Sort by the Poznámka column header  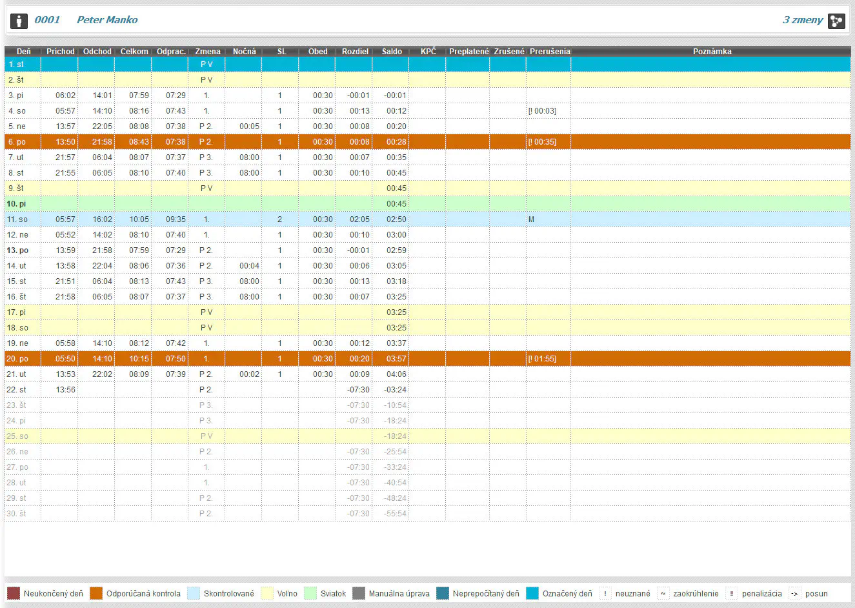712,52
